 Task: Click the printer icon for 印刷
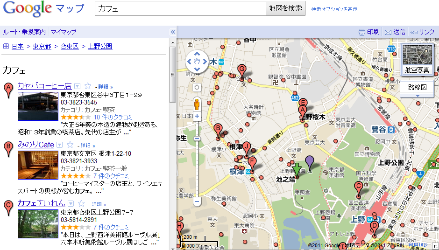(362, 32)
